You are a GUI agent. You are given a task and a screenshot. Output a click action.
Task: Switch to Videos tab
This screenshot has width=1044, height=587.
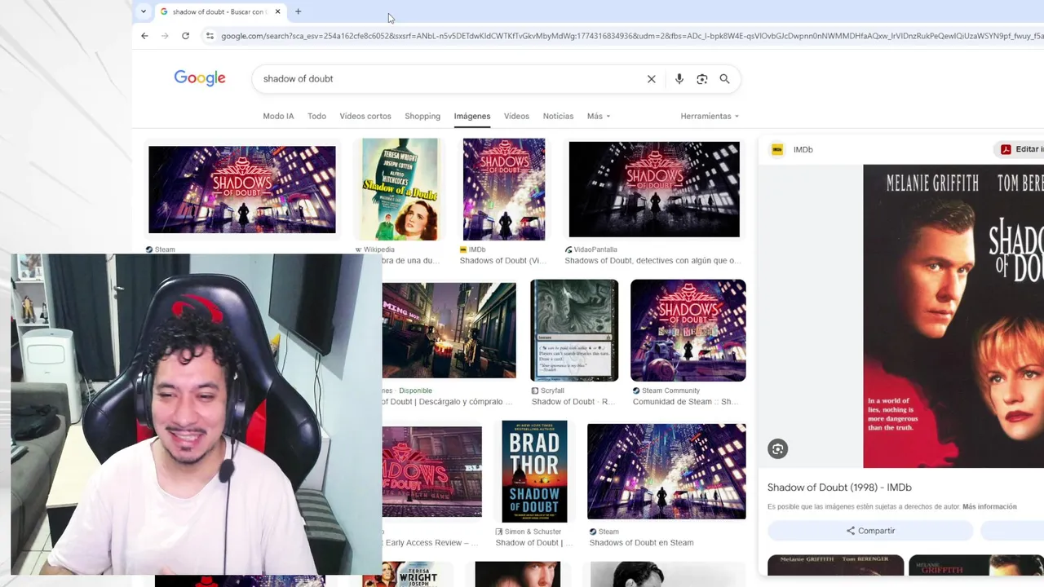pyautogui.click(x=516, y=116)
